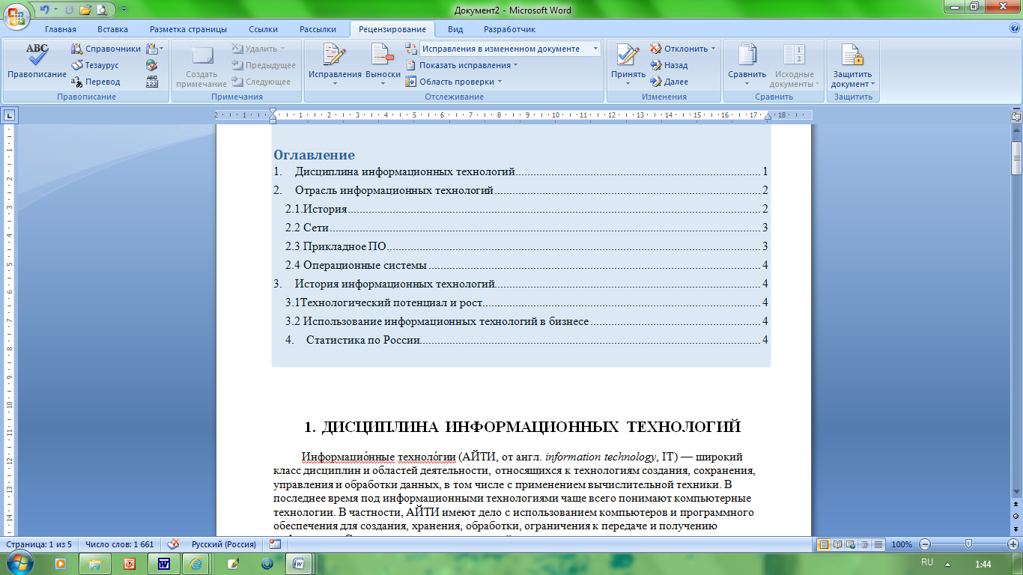Expand Защитить документ dropdown arrow
1023x575 pixels.
click(873, 84)
